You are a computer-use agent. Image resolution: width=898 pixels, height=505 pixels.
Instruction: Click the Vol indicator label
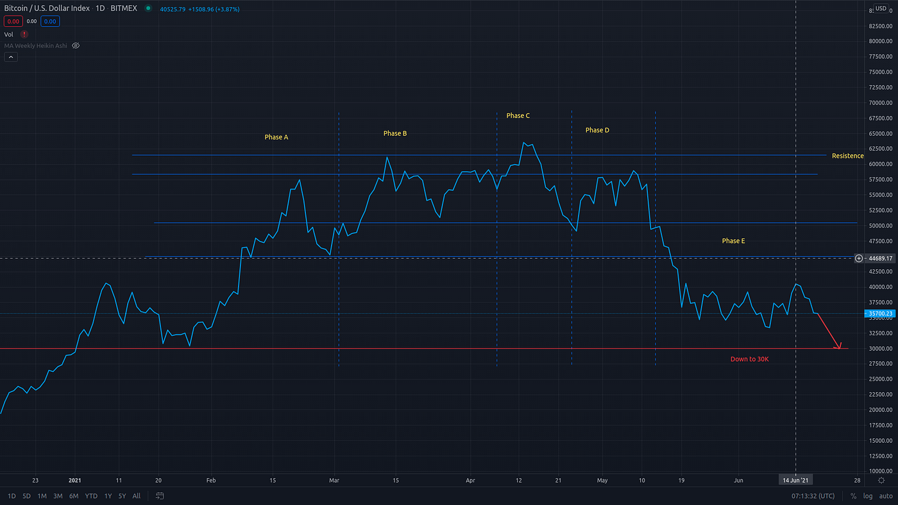coord(9,34)
